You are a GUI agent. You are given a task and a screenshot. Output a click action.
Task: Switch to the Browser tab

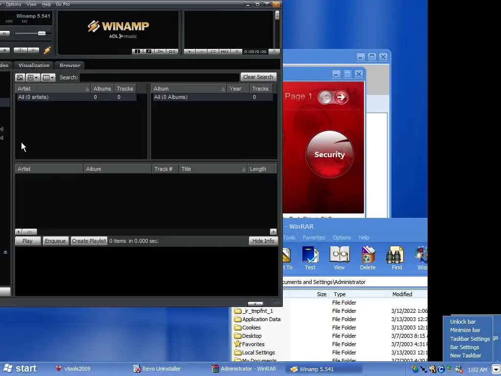[70, 65]
